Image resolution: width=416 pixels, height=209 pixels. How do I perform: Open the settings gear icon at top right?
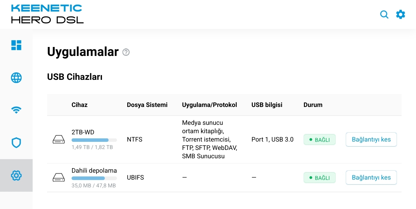[400, 14]
